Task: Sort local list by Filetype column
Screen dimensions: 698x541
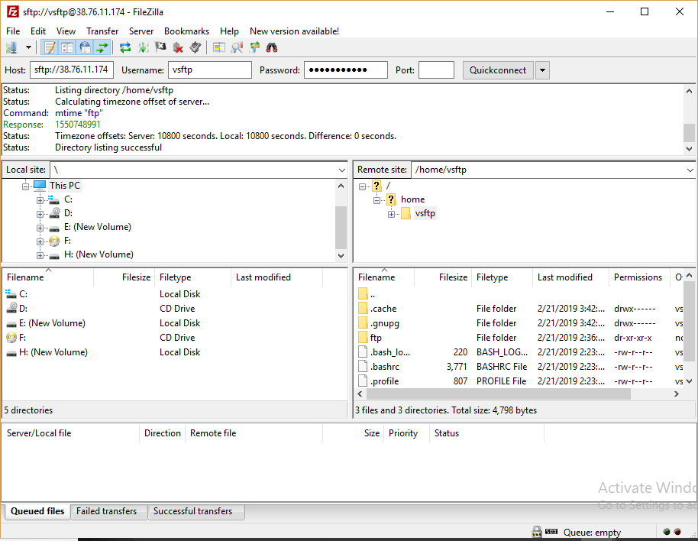Action: [x=176, y=277]
